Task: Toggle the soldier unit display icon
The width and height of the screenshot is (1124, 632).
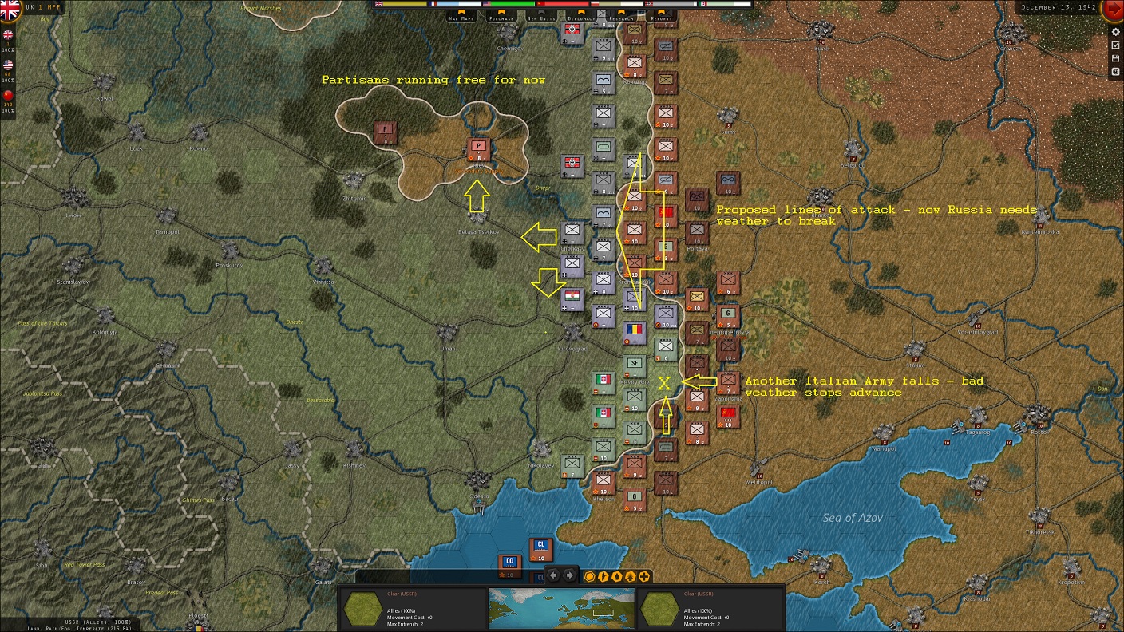Action: [x=604, y=576]
